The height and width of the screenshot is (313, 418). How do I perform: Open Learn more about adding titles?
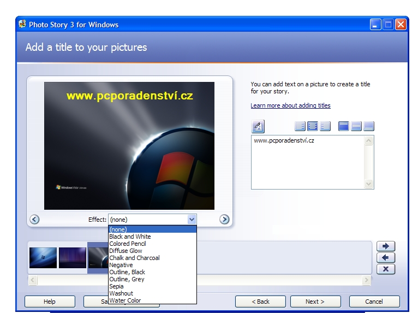pyautogui.click(x=290, y=105)
